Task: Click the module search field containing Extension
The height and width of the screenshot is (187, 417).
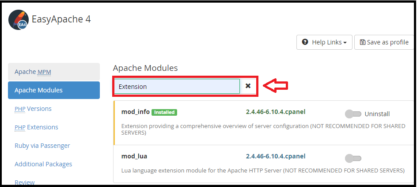Action: tap(177, 86)
